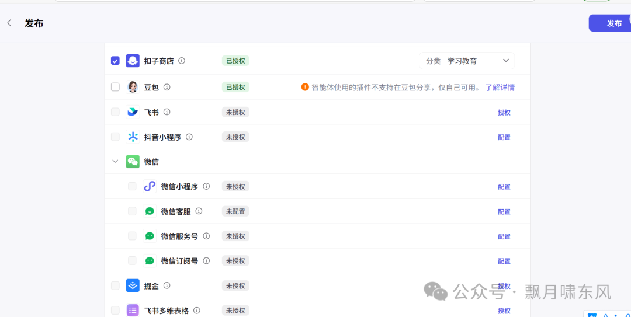Viewport: 631px width, 317px height.
Task: Click the 微信订阅号 label text
Action: click(x=179, y=261)
